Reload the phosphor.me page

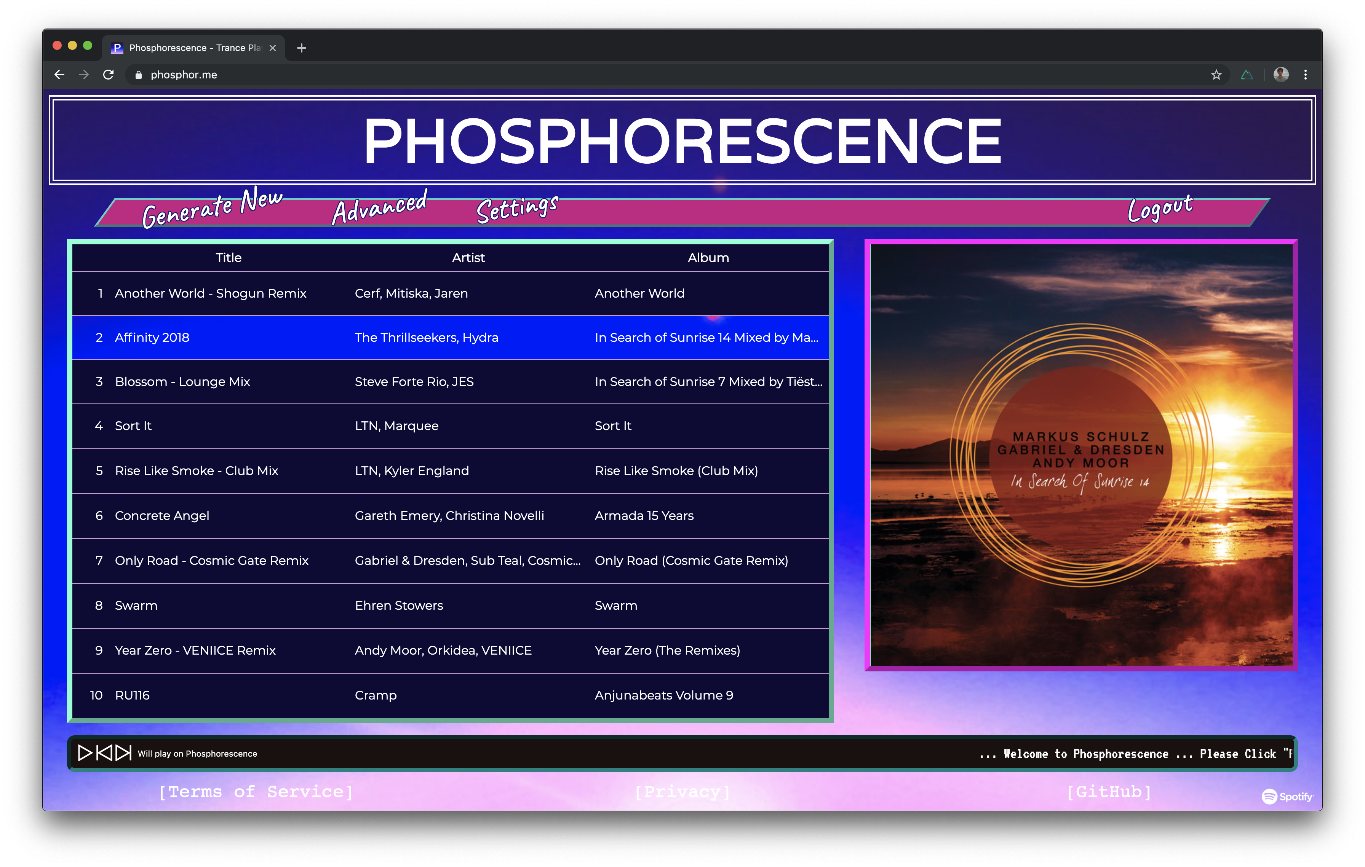pos(108,74)
